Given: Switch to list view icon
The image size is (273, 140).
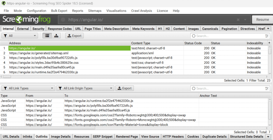Looking at the screenshot, I should click(x=47, y=36).
